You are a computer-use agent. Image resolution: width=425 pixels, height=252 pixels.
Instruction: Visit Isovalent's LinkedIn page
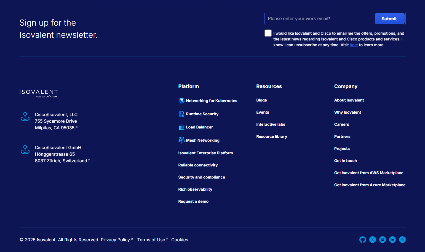(x=392, y=240)
